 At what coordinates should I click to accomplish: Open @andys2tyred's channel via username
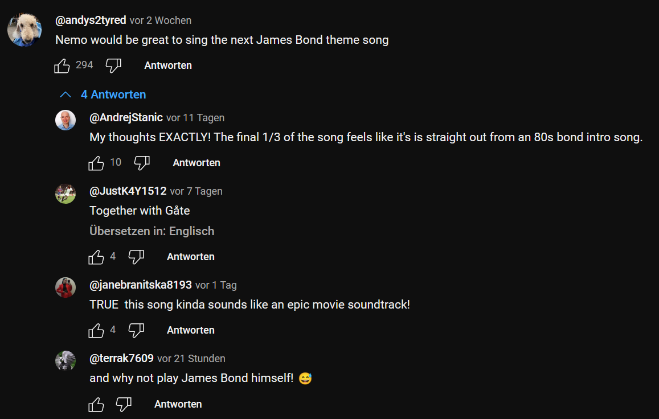(x=91, y=20)
